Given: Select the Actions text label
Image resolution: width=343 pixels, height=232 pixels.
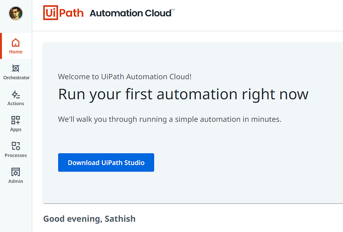Looking at the screenshot, I should 16,104.
